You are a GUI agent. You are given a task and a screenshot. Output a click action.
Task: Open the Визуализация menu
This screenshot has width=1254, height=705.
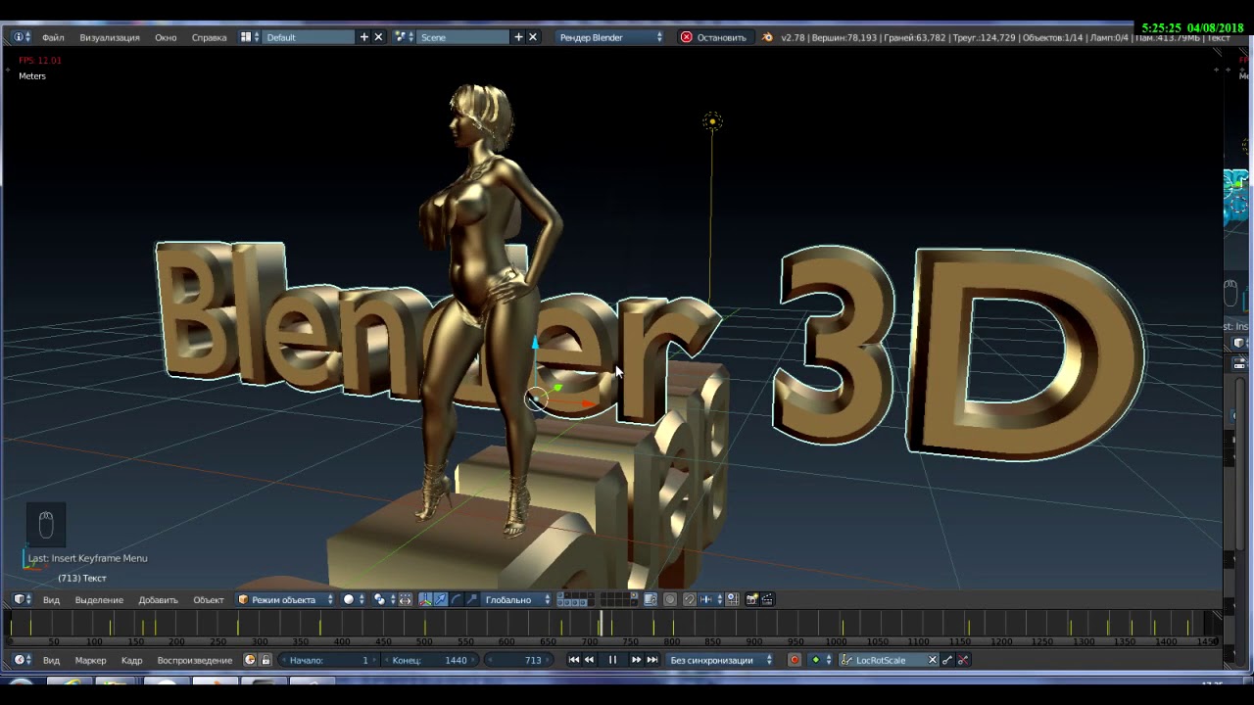pos(110,37)
